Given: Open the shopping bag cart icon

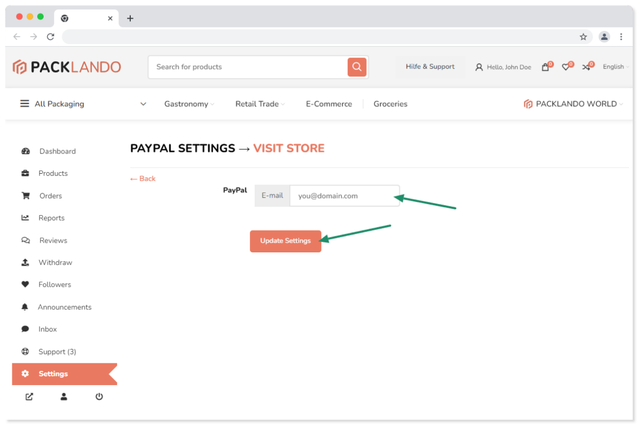Looking at the screenshot, I should click(x=545, y=67).
